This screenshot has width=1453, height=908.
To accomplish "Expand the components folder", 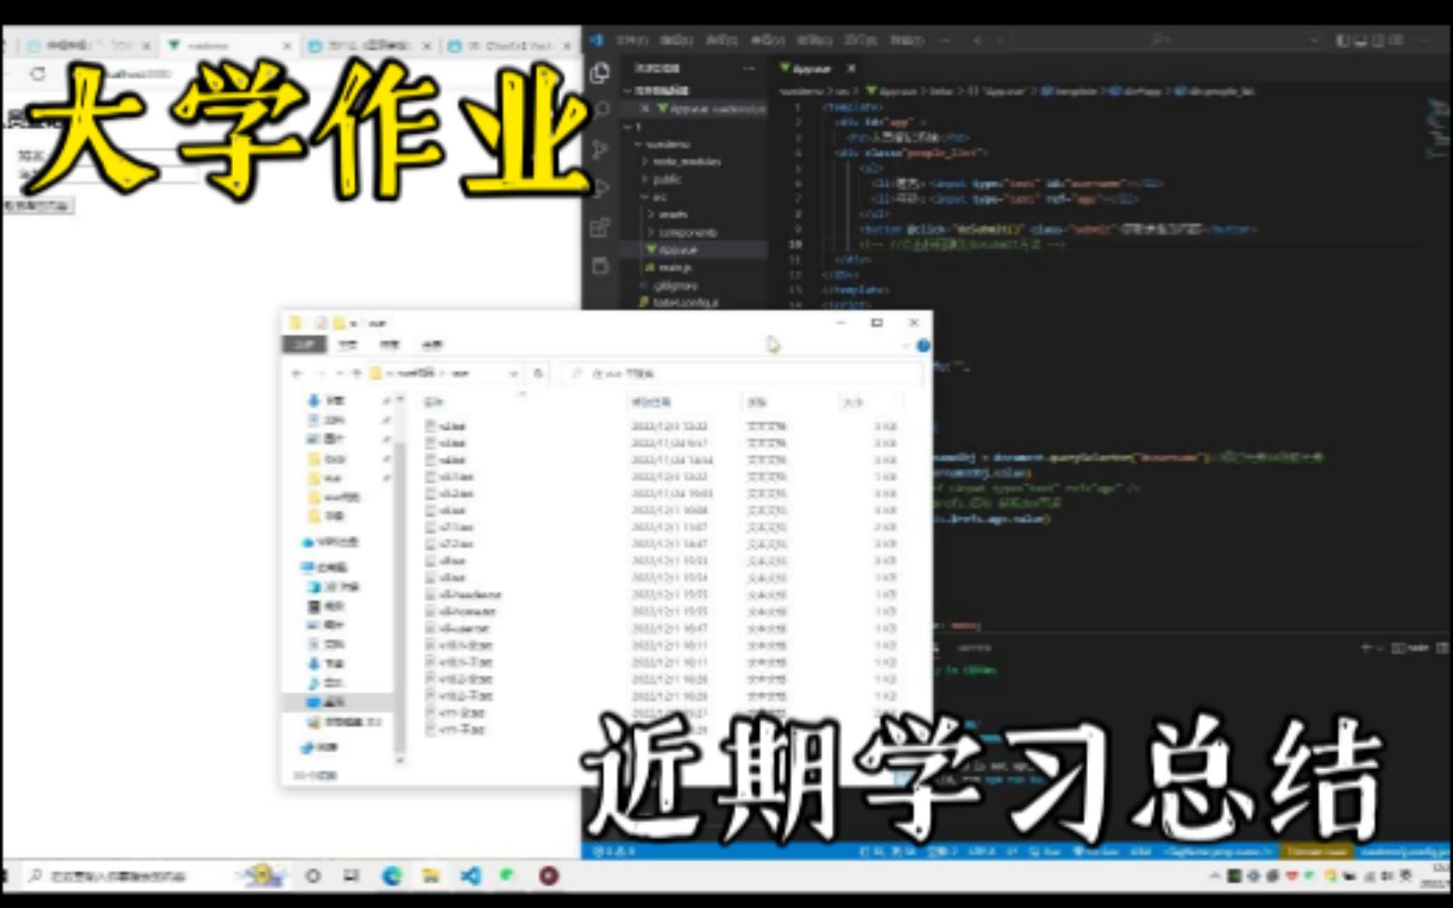I will [x=687, y=232].
